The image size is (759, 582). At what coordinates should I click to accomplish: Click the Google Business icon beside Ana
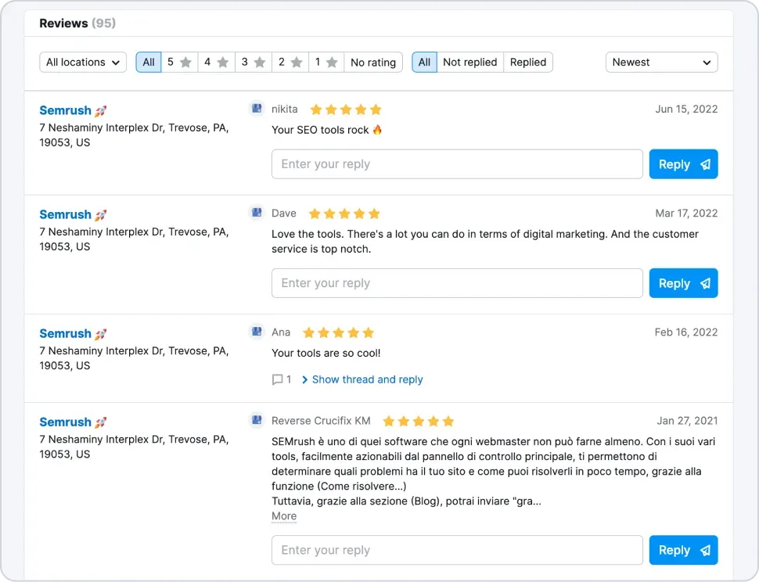tap(257, 332)
